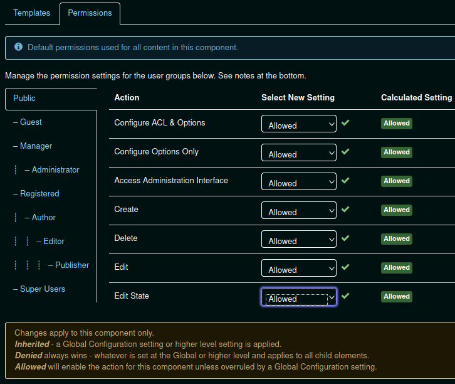Open the Publisher group permissions
Image resolution: width=455 pixels, height=384 pixels.
[x=72, y=265]
